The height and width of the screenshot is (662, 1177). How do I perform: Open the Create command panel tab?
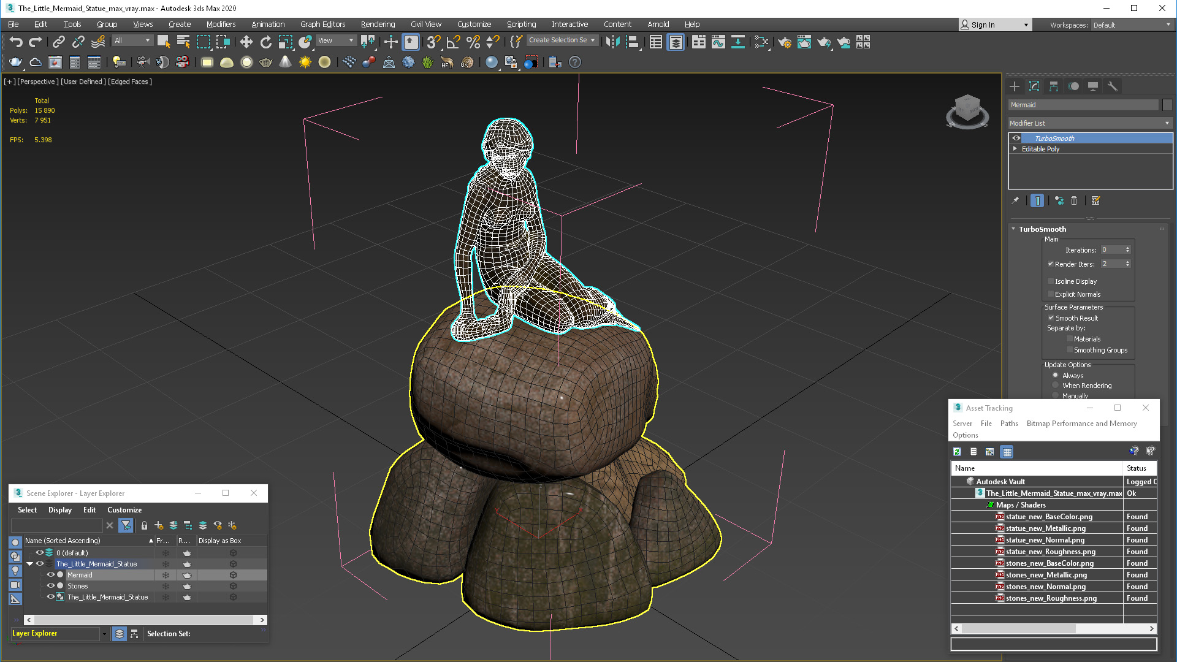pos(1015,86)
